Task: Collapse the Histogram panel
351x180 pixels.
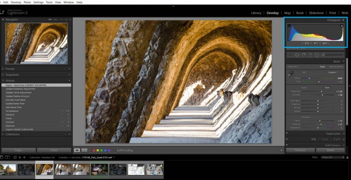Action: coord(344,20)
